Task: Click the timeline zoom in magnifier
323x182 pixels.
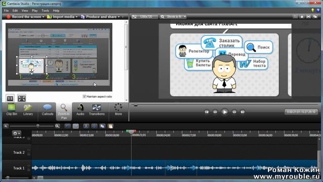Action: [x=58, y=126]
